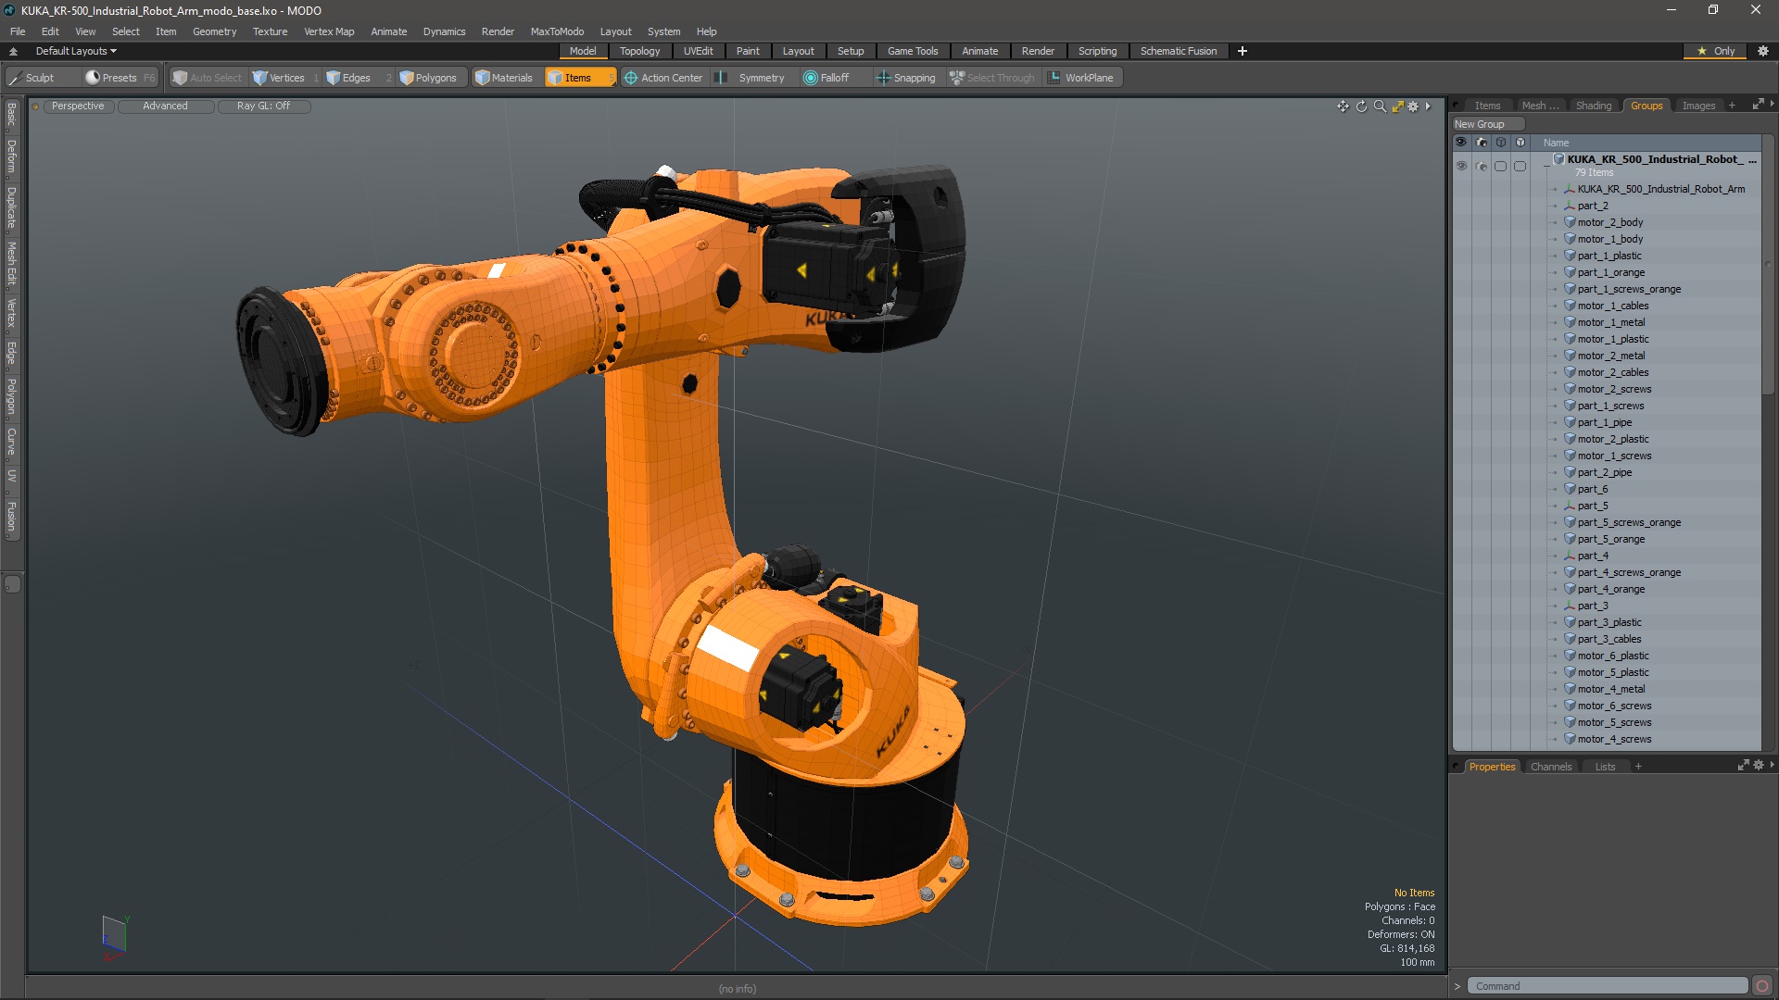This screenshot has height=1000, width=1779.
Task: Open the Advanced shading style dropdown
Action: click(165, 106)
